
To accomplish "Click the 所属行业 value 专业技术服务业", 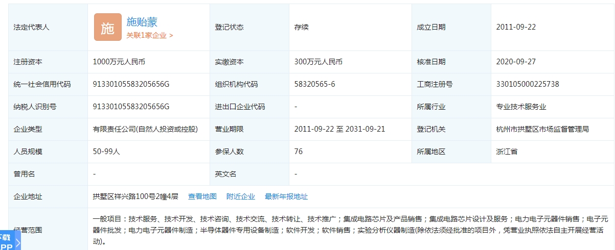I will (x=521, y=107).
